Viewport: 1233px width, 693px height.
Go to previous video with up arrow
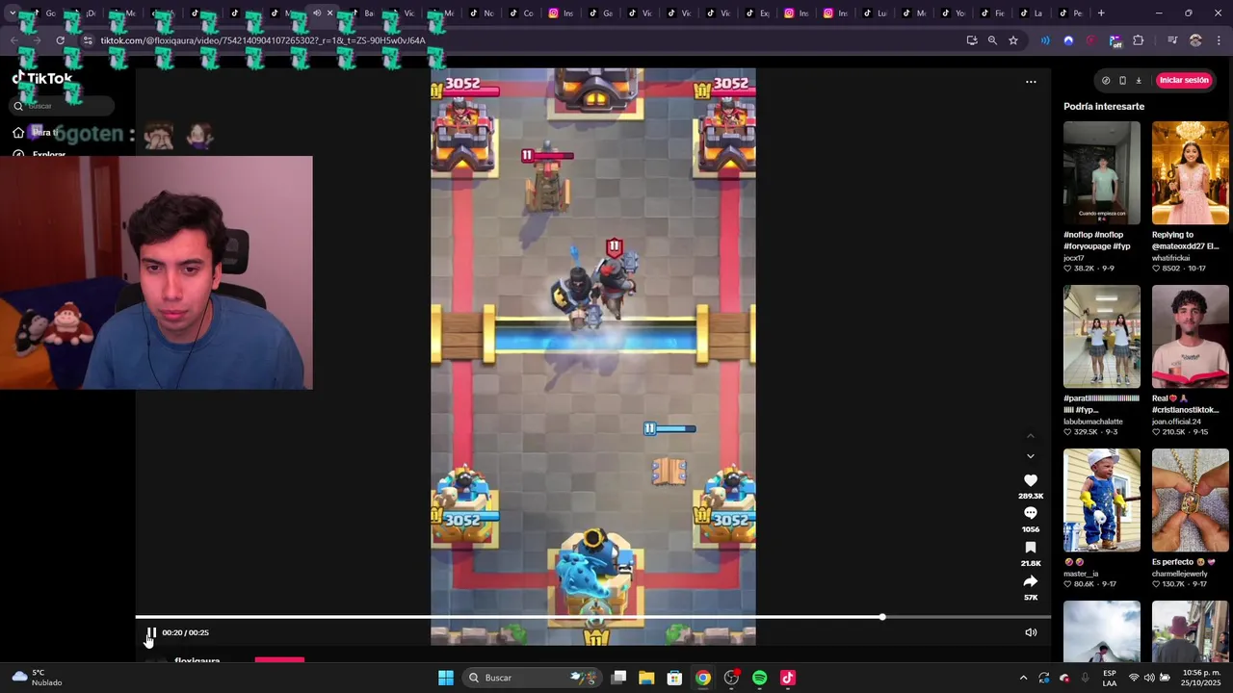(1031, 436)
